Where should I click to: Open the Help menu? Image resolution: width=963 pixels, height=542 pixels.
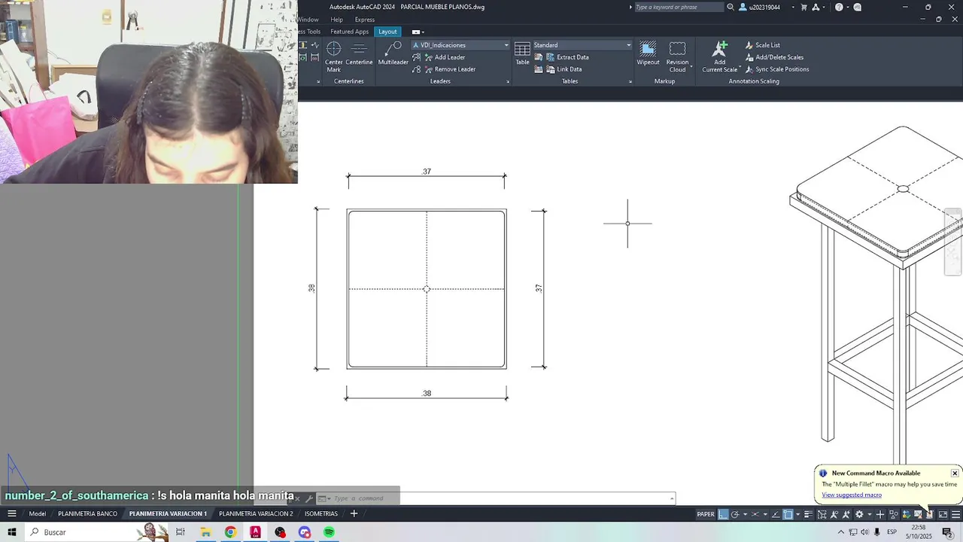[336, 20]
